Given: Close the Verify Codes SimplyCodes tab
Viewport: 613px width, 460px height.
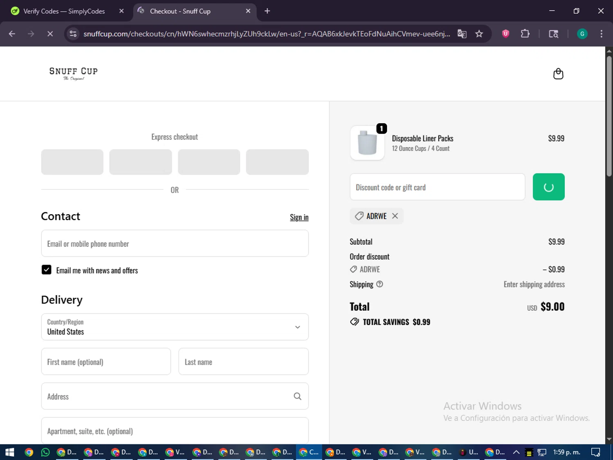Looking at the screenshot, I should 121,11.
